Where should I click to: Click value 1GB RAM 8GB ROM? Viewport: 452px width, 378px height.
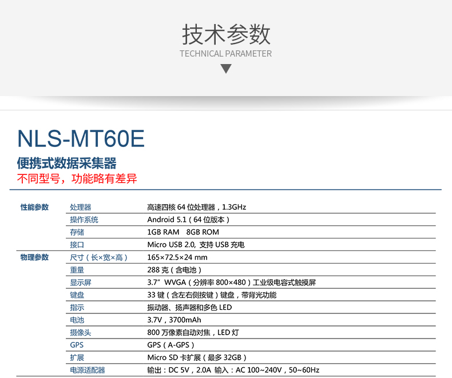tap(183, 232)
